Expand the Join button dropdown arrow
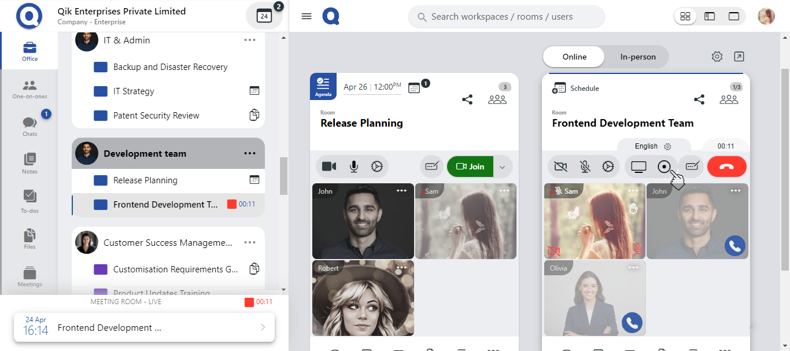Viewport: 790px width, 351px height. pos(502,167)
